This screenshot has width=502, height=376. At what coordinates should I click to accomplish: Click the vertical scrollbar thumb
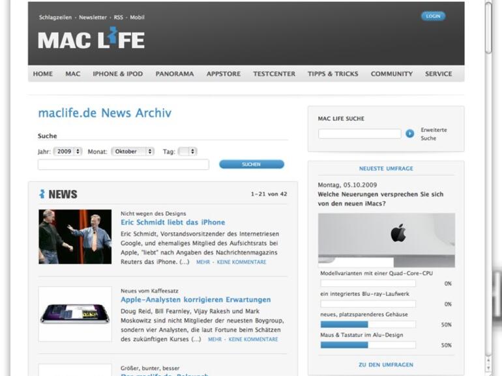(488, 27)
